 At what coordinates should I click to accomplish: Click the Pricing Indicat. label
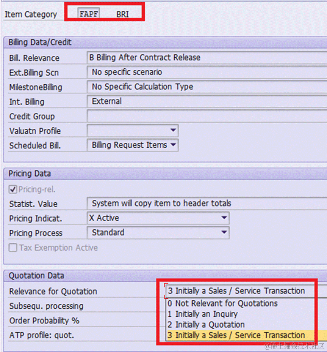point(35,218)
